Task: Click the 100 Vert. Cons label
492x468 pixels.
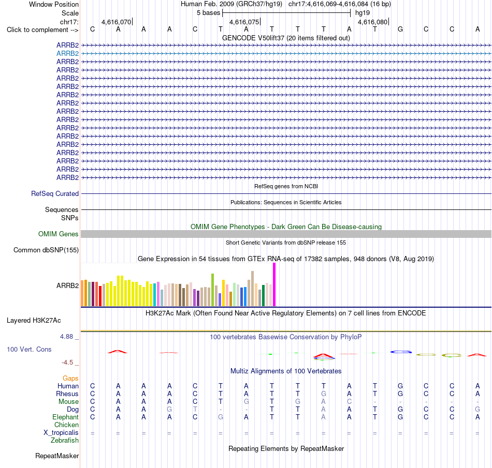Action: coord(29,349)
